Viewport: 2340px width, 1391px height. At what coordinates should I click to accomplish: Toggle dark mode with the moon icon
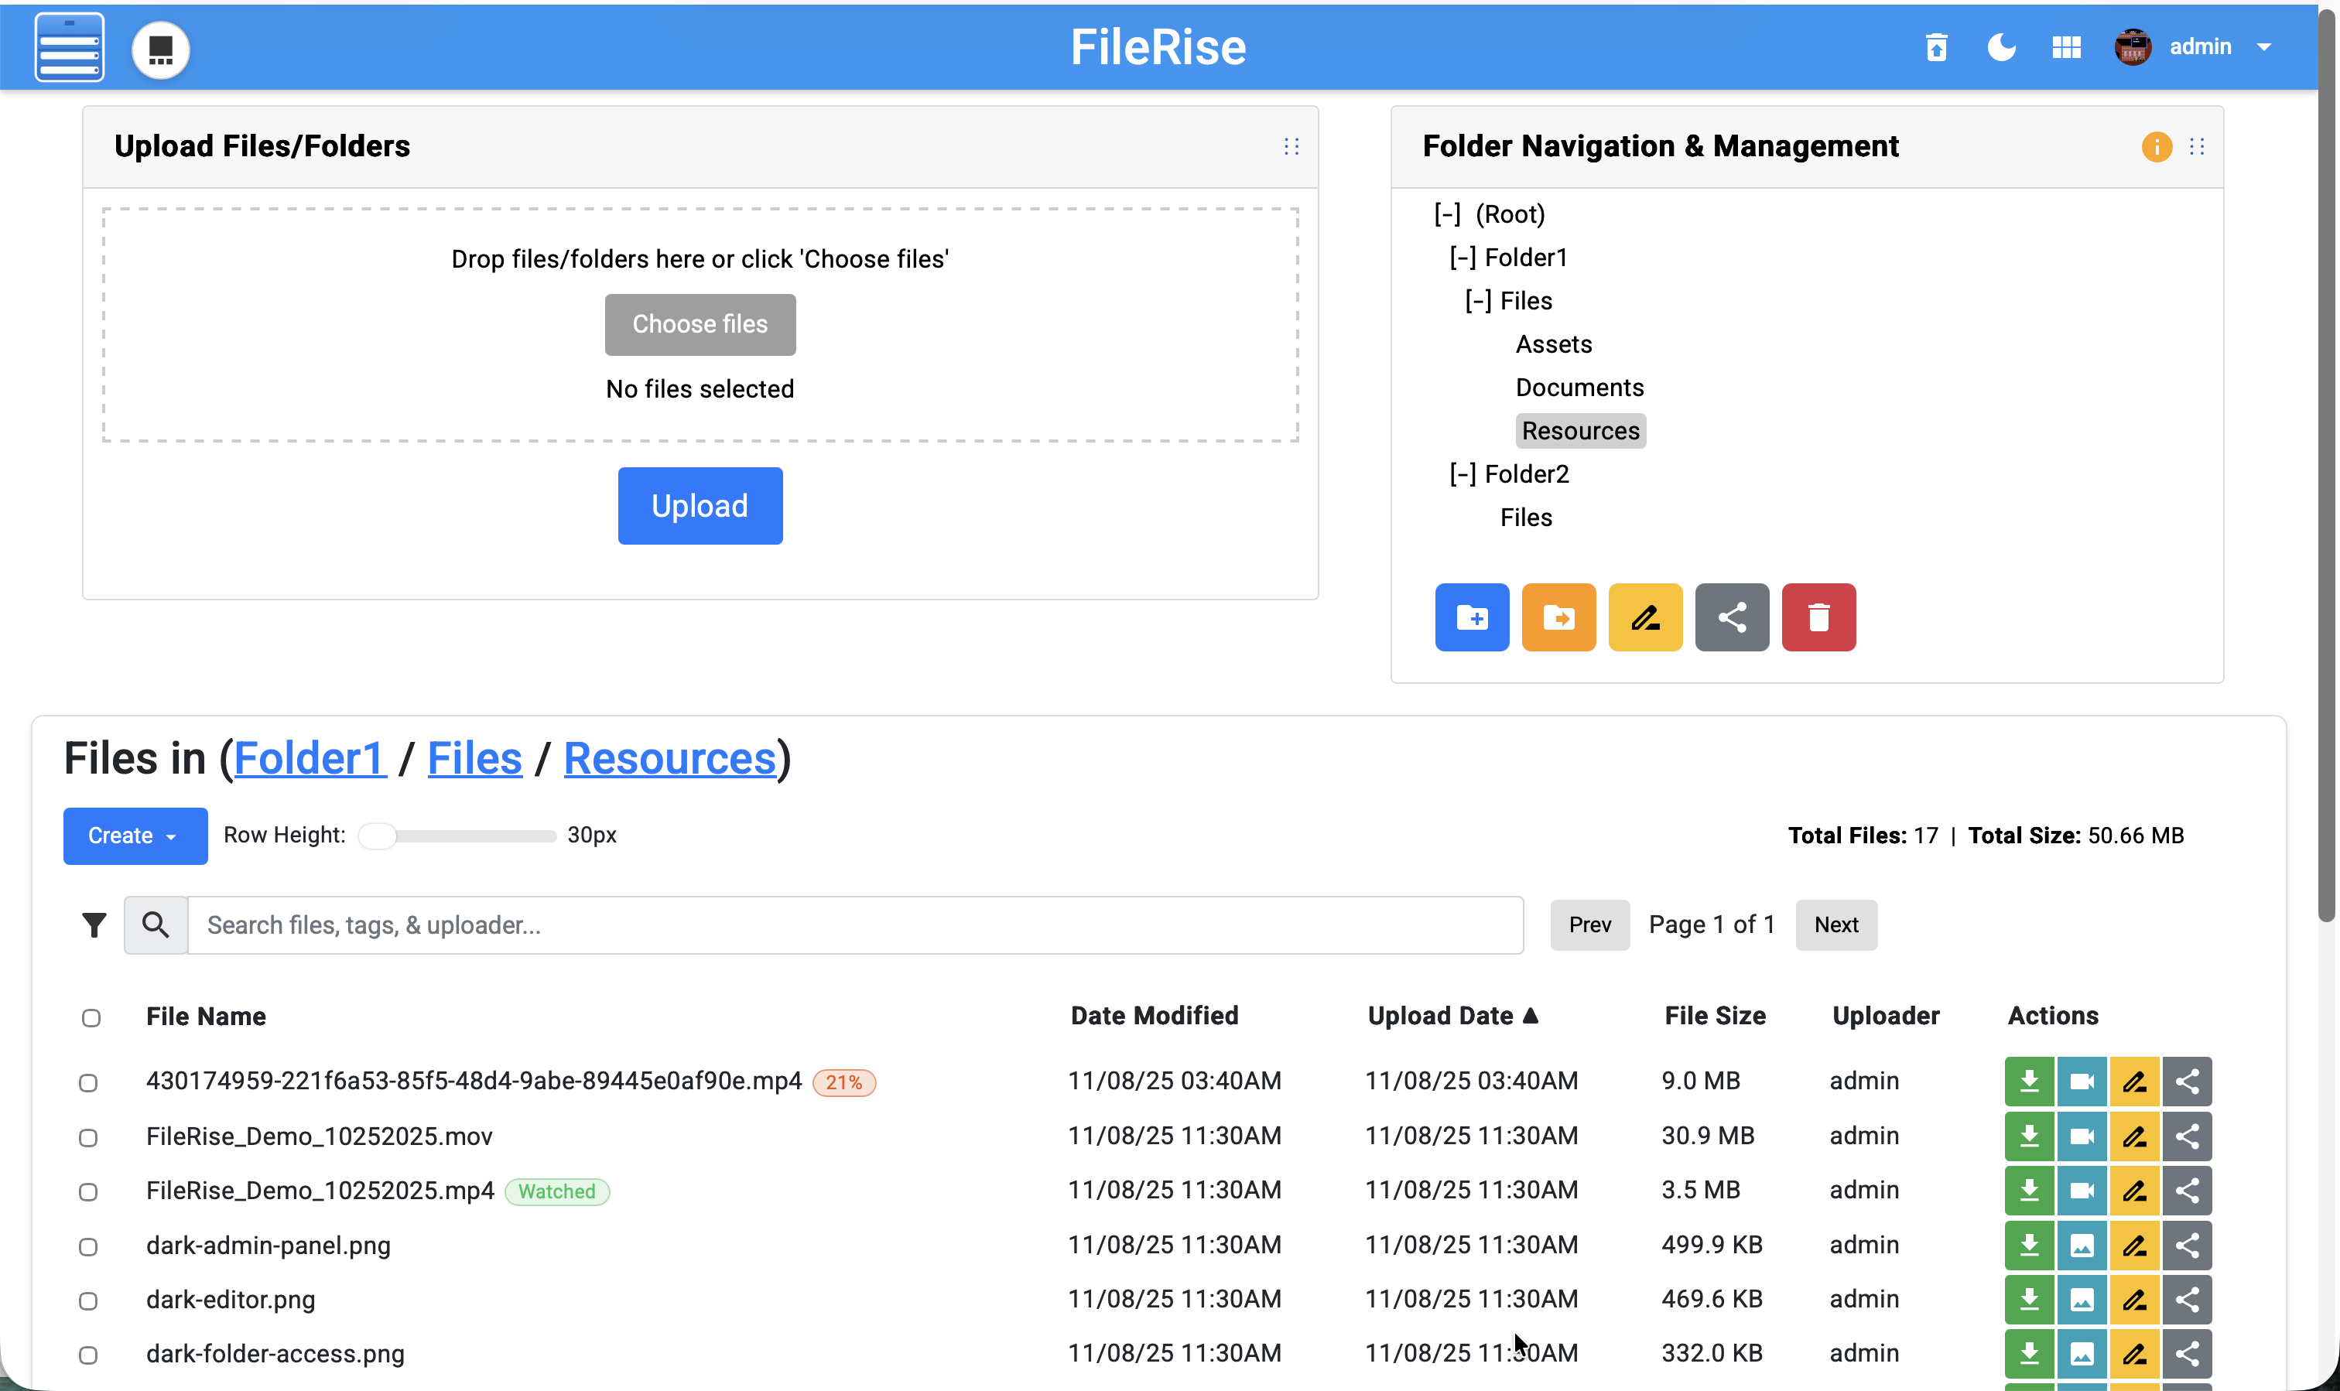[2002, 47]
